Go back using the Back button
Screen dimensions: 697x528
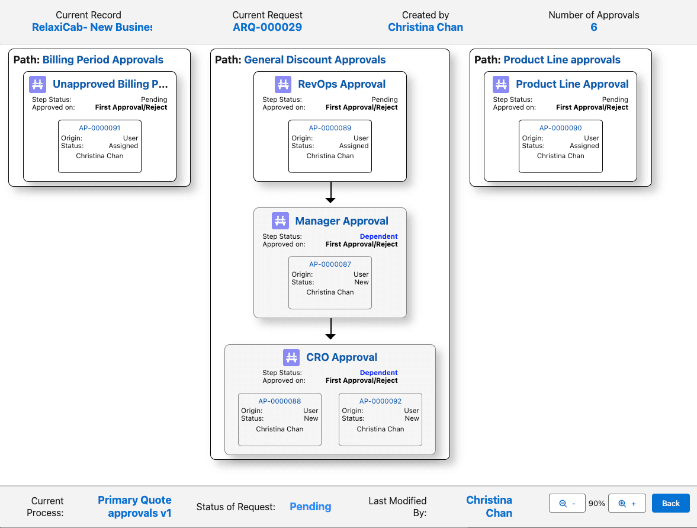(x=671, y=503)
